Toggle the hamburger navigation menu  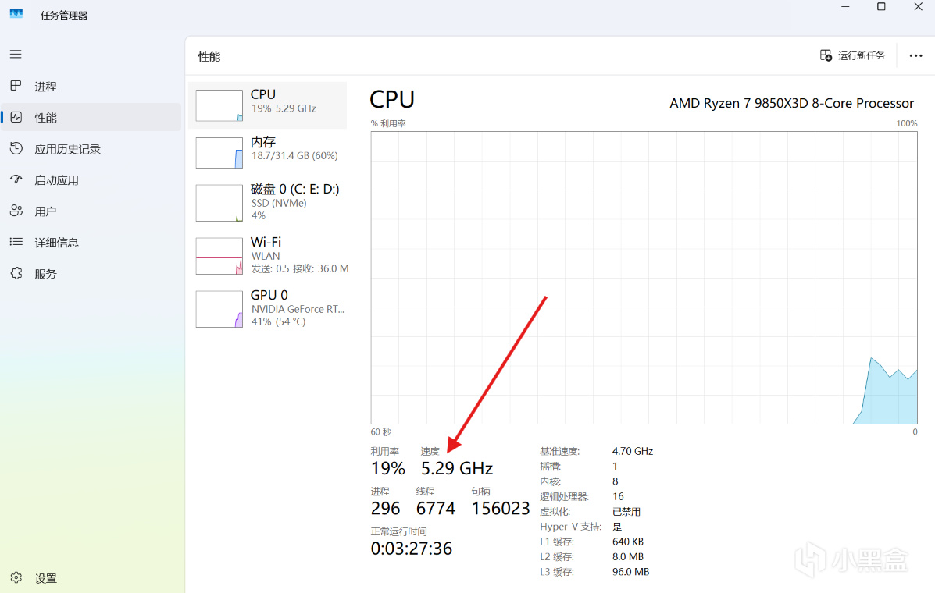pos(16,54)
